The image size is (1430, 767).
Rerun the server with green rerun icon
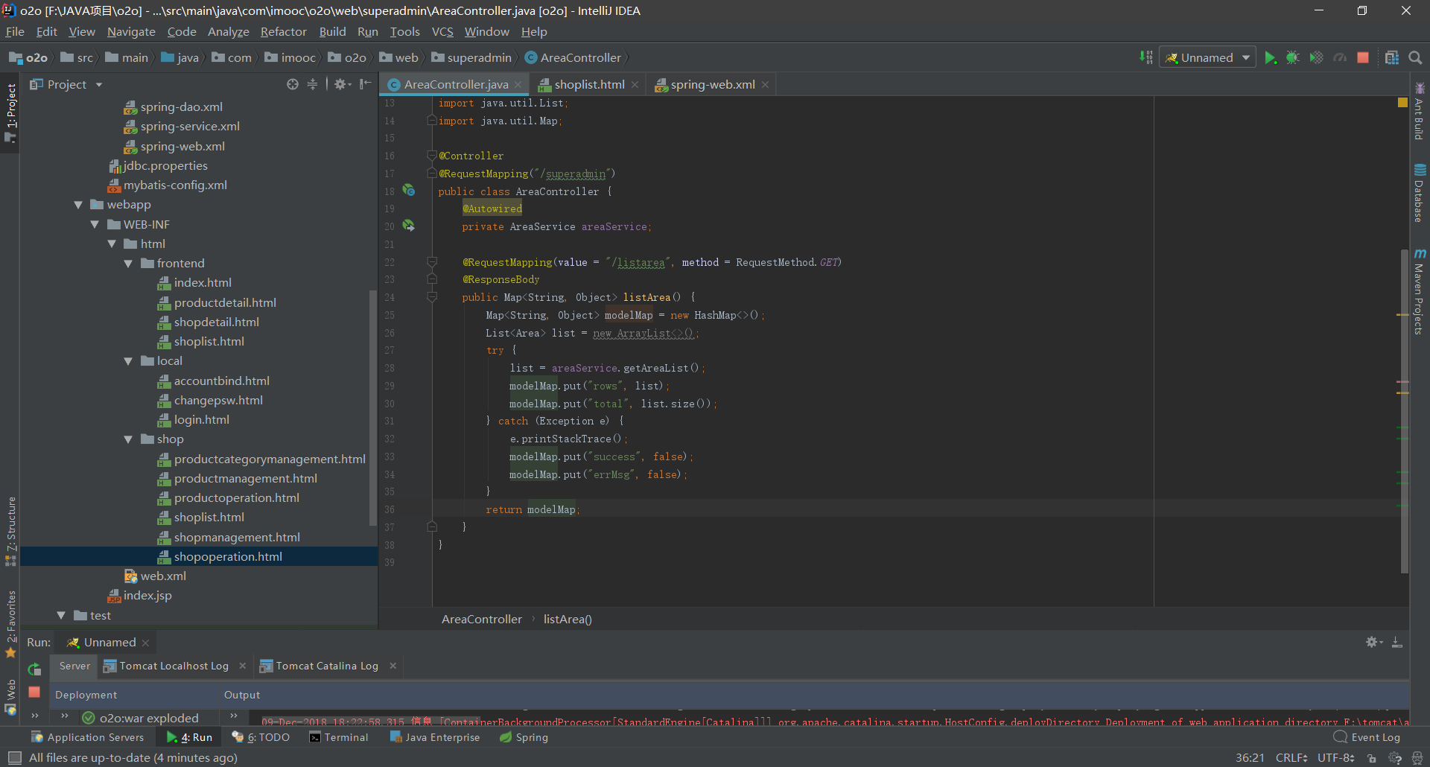click(34, 669)
